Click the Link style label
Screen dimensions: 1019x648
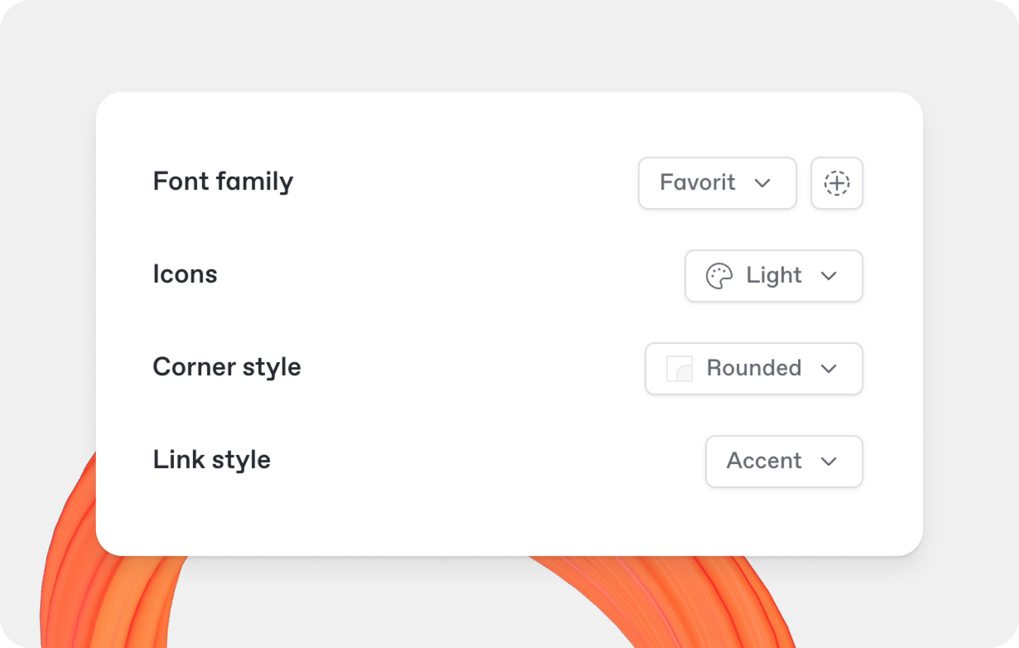(x=211, y=459)
